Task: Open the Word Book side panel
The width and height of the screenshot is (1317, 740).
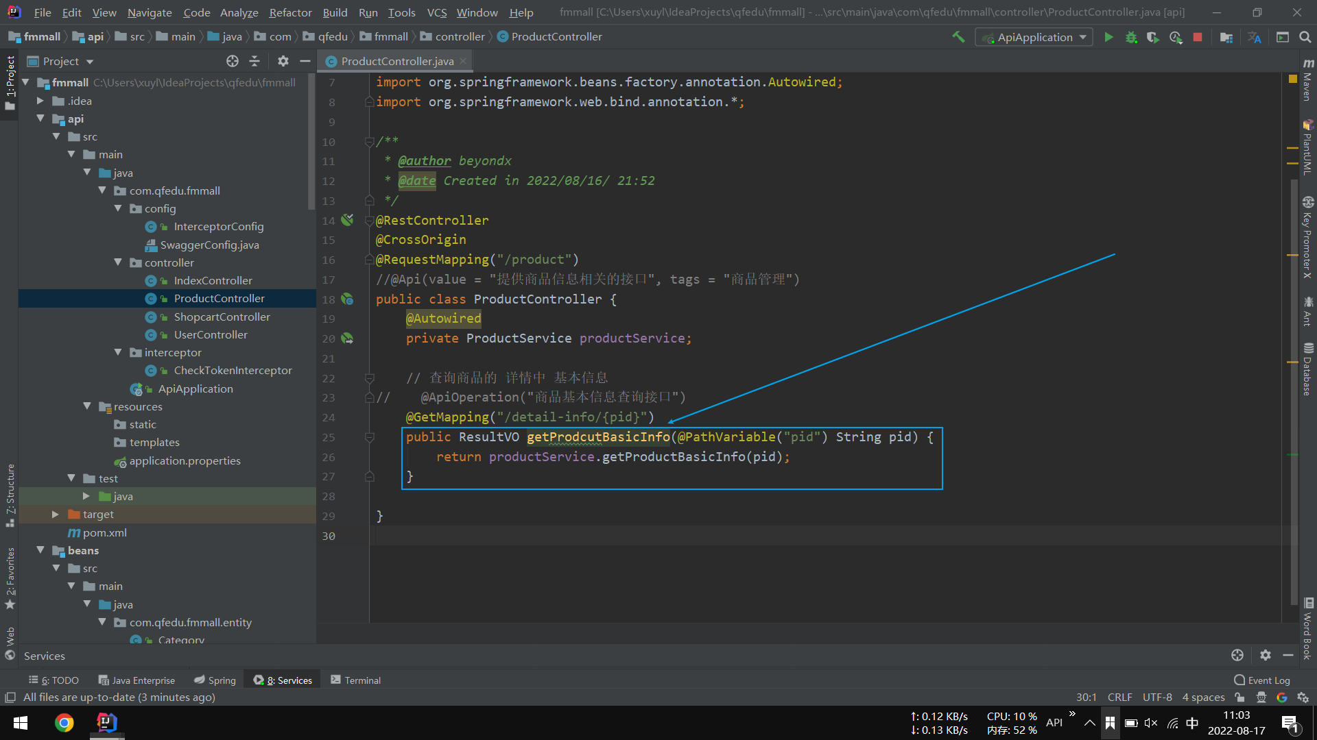Action: (x=1307, y=628)
